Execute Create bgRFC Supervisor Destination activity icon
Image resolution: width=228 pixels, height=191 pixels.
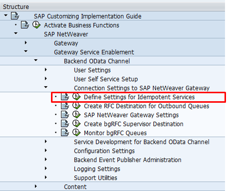tap(76, 124)
